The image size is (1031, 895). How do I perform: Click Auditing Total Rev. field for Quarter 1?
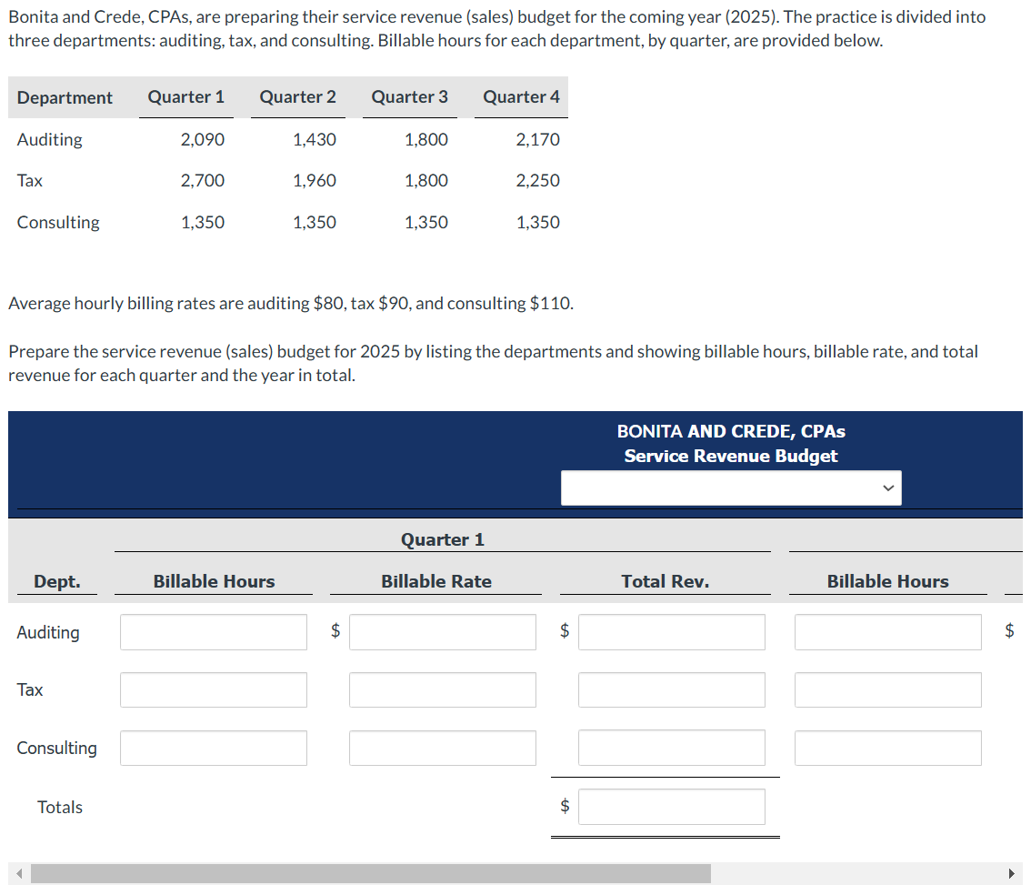pyautogui.click(x=671, y=632)
